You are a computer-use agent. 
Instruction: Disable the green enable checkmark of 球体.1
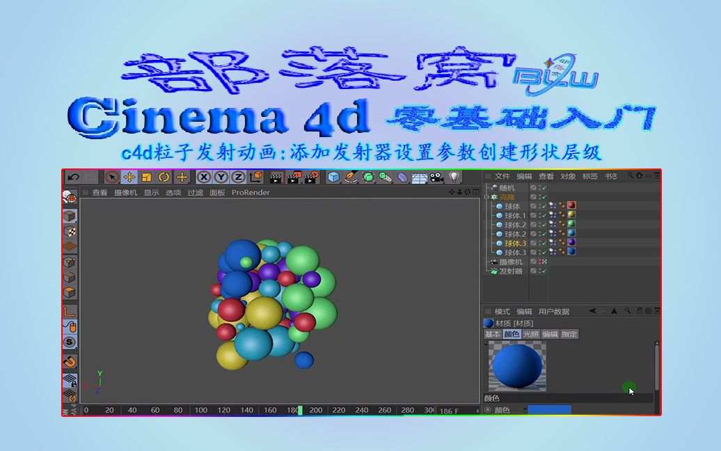click(544, 214)
